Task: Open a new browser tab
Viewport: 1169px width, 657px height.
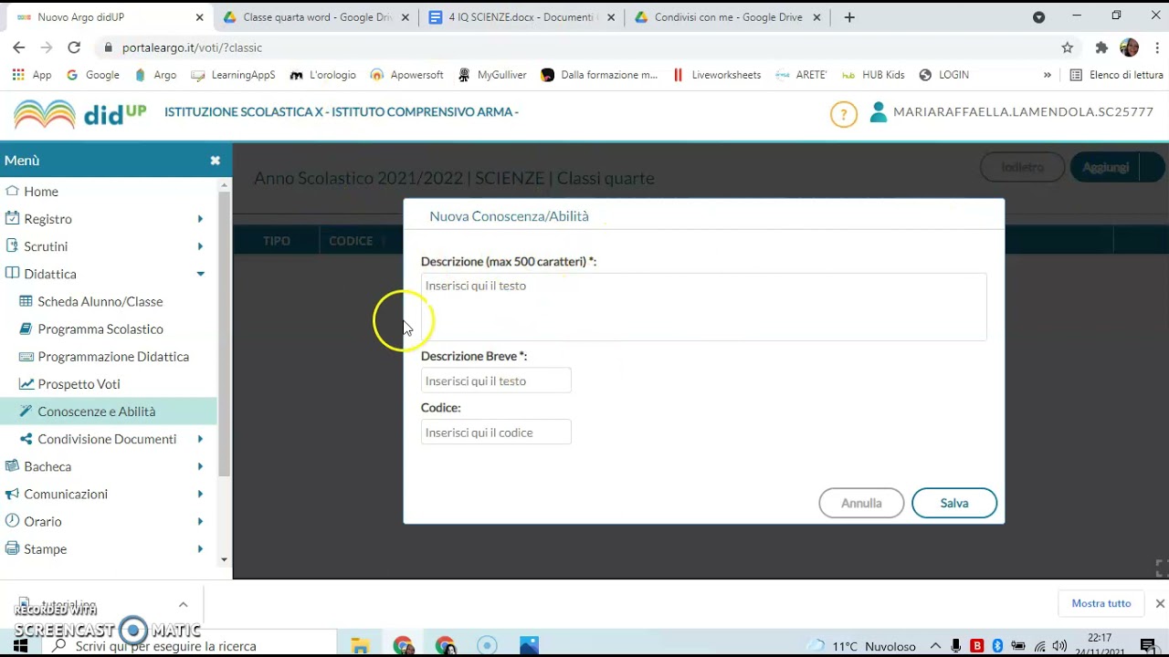Action: (849, 17)
